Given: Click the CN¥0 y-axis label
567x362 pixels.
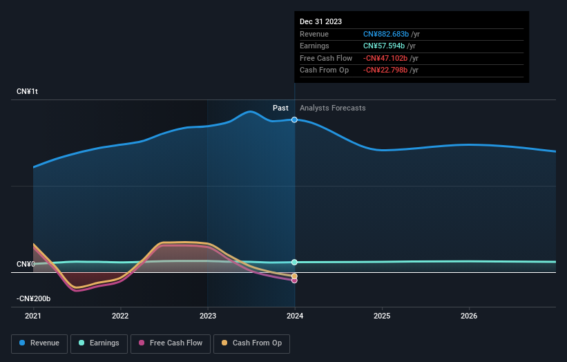Looking at the screenshot, I should click(x=26, y=264).
